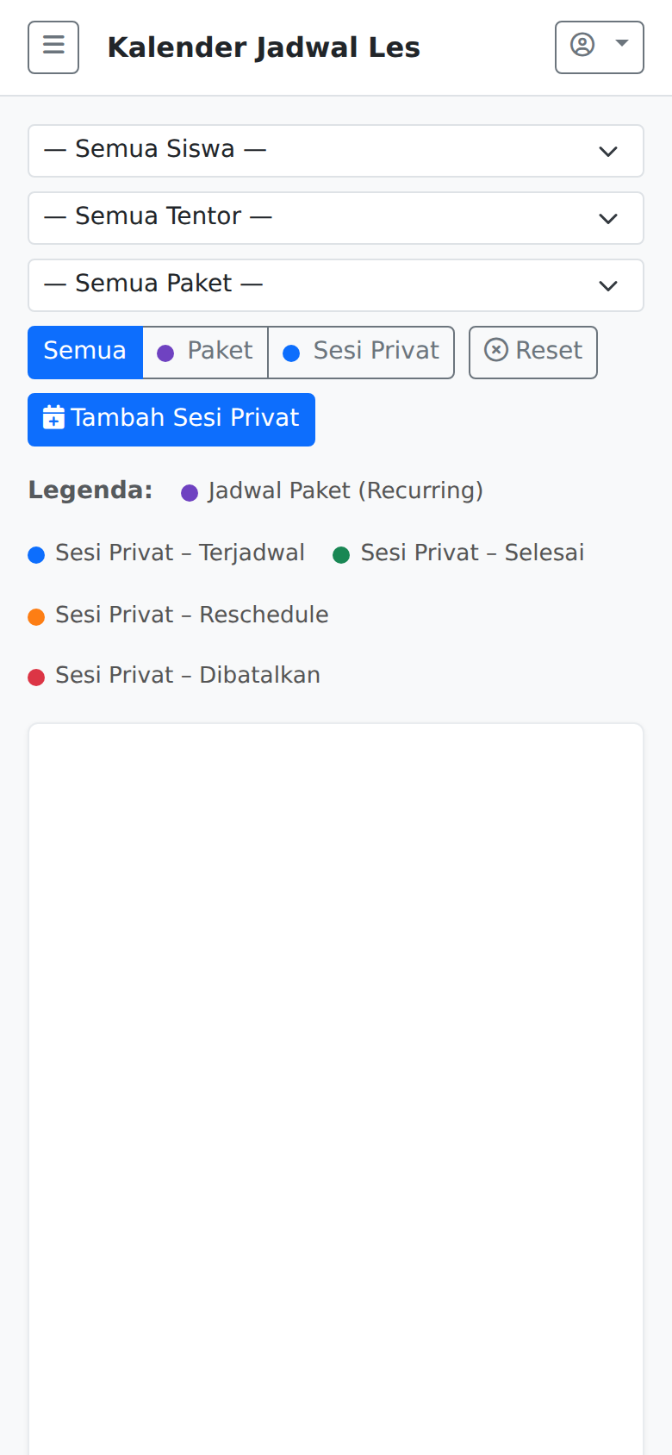
Task: Open the Semua Paket dropdown
Action: tap(336, 285)
